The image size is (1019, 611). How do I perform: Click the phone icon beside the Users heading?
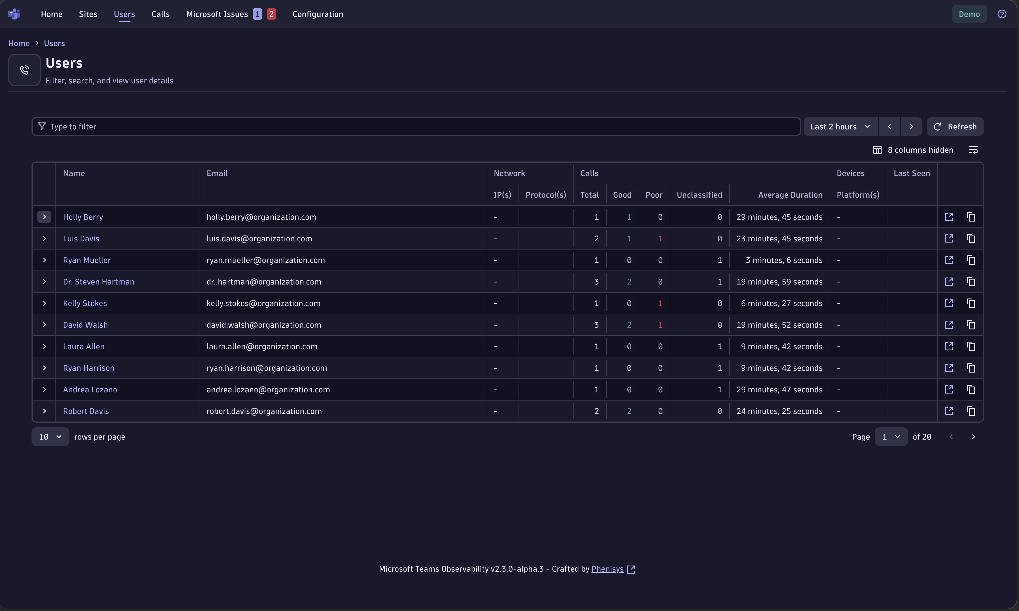[x=24, y=70]
